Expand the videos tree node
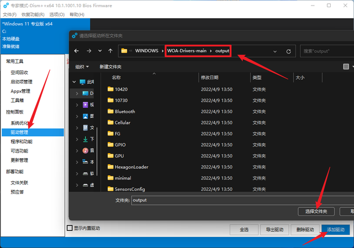 [x=77, y=105]
